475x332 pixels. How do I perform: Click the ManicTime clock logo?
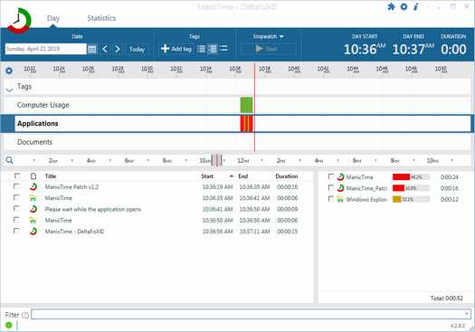(19, 20)
